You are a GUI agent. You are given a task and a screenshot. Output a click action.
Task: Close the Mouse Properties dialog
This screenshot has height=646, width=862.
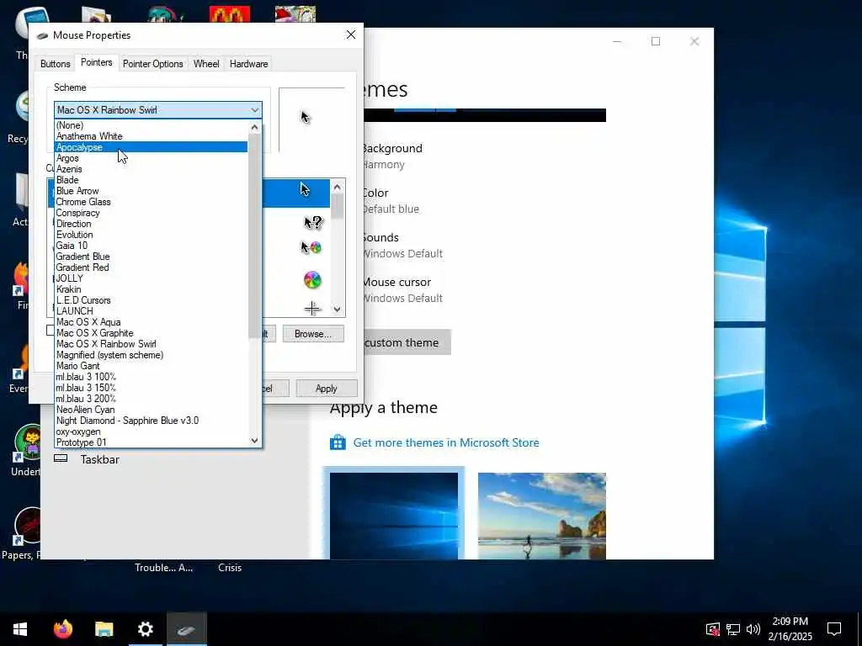point(351,34)
